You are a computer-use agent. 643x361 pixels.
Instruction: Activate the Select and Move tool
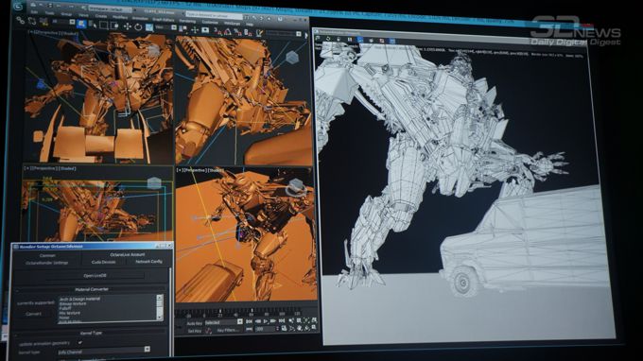click(127, 26)
